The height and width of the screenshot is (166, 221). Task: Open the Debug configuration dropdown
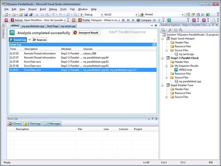(102, 15)
